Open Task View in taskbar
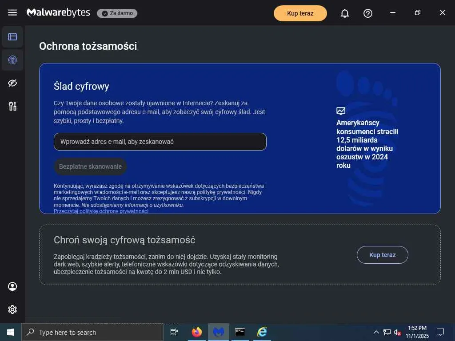The height and width of the screenshot is (341, 455). [174, 332]
